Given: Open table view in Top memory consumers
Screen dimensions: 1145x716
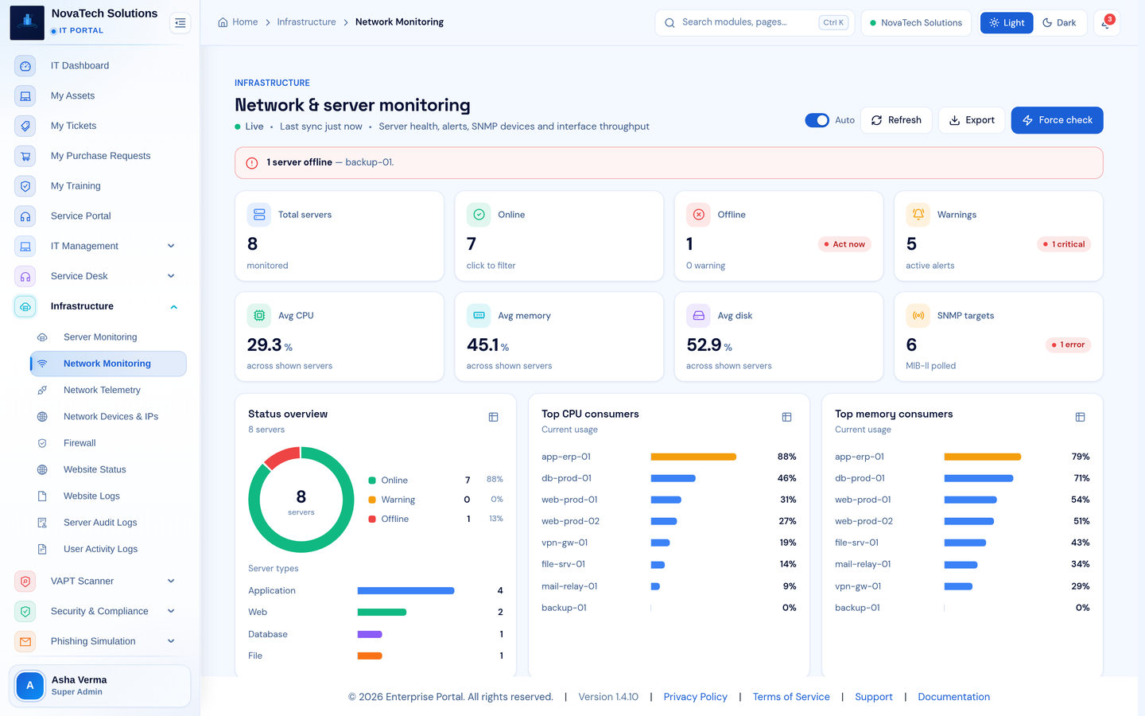Looking at the screenshot, I should click(1080, 417).
